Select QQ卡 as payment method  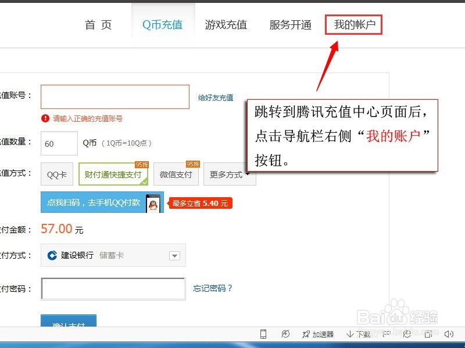(56, 174)
